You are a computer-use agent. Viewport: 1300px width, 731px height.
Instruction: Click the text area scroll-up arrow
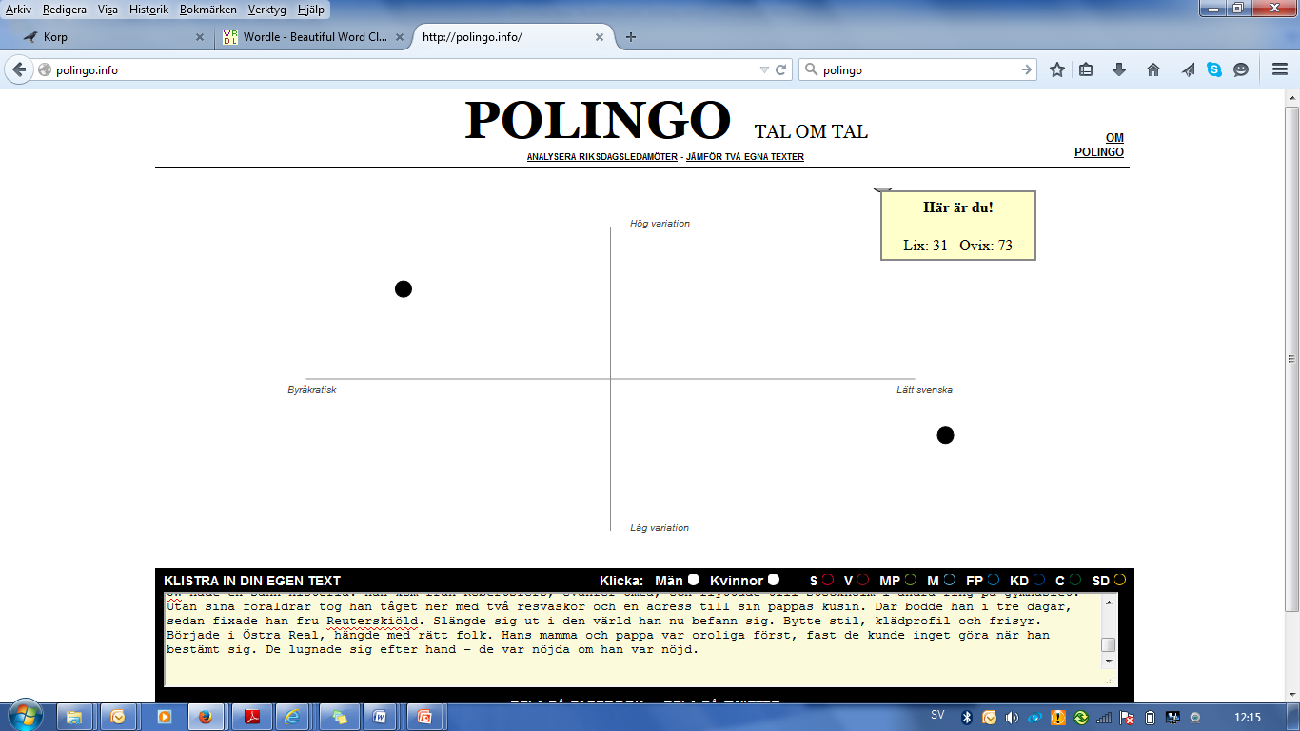1109,603
